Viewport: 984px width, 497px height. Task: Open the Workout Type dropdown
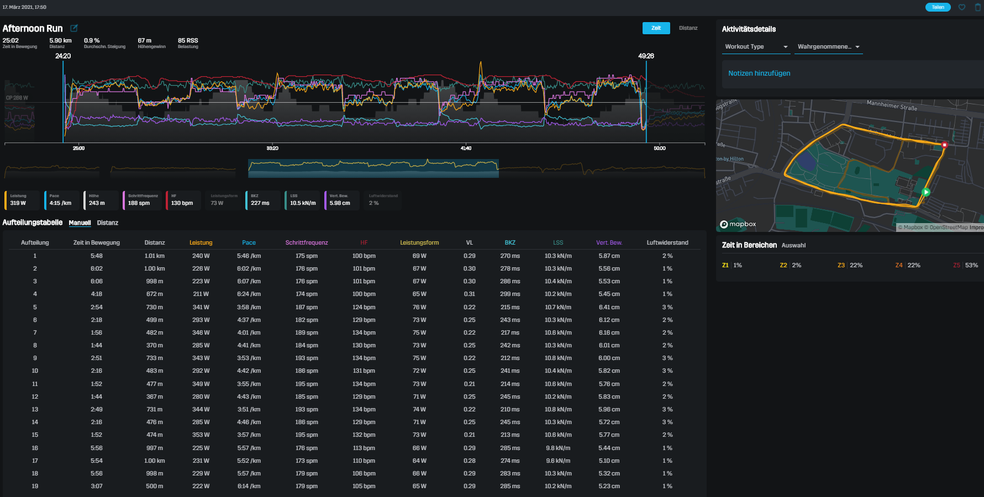pyautogui.click(x=756, y=47)
